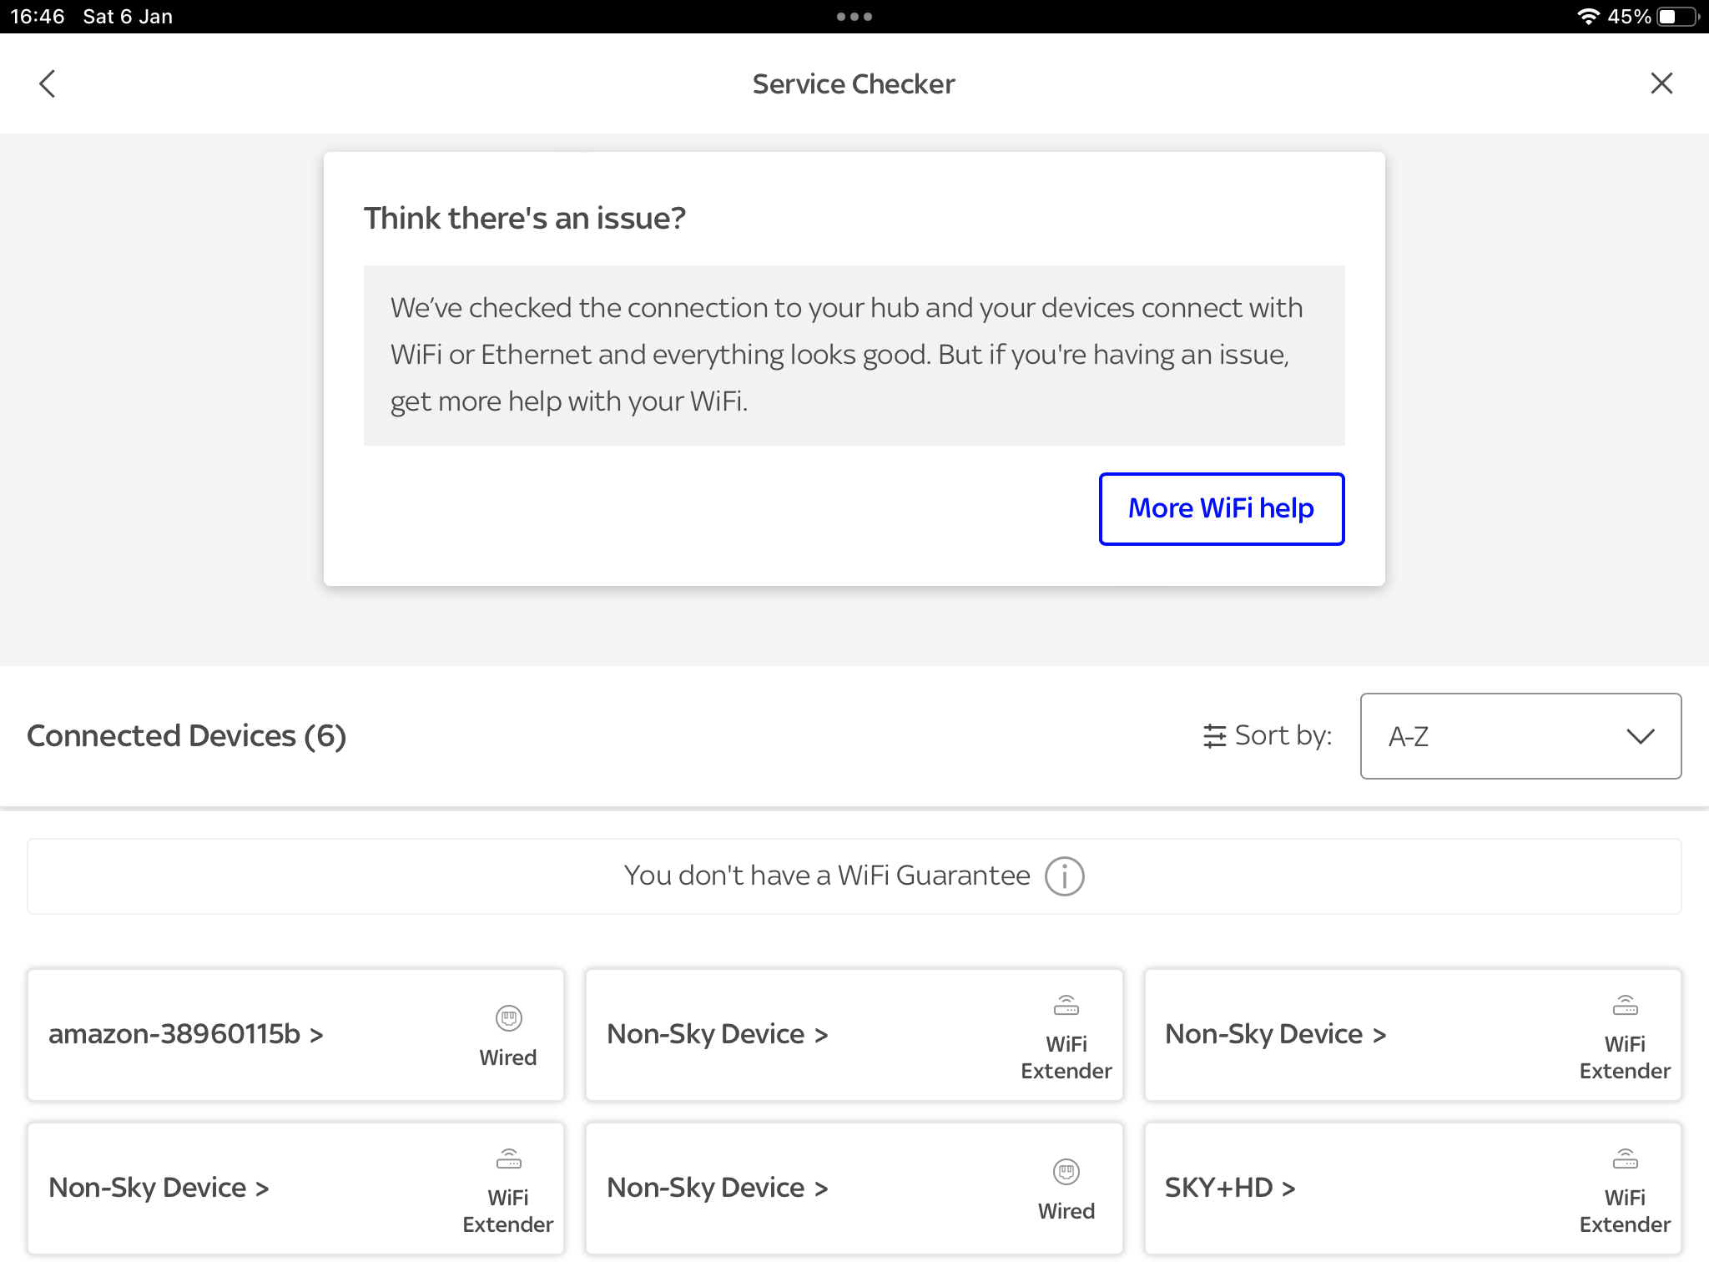
Task: Open the wired Non-Sky Device entry
Action: coord(717,1188)
